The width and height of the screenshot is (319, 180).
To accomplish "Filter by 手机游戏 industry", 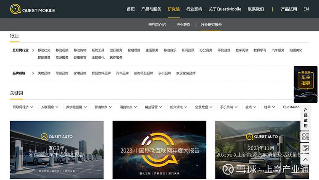I will [x=224, y=50].
